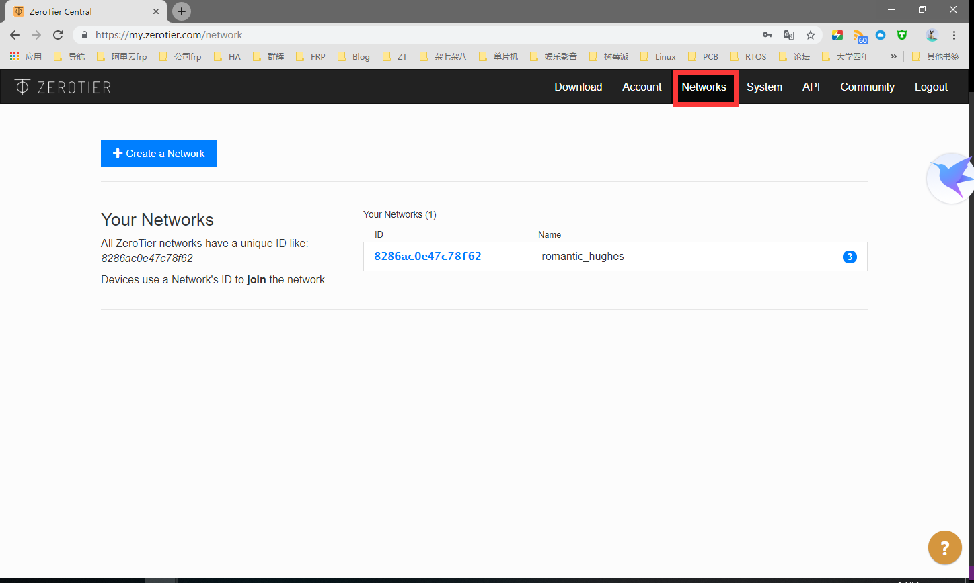Expand the 导航 bookmark folder

[69, 56]
